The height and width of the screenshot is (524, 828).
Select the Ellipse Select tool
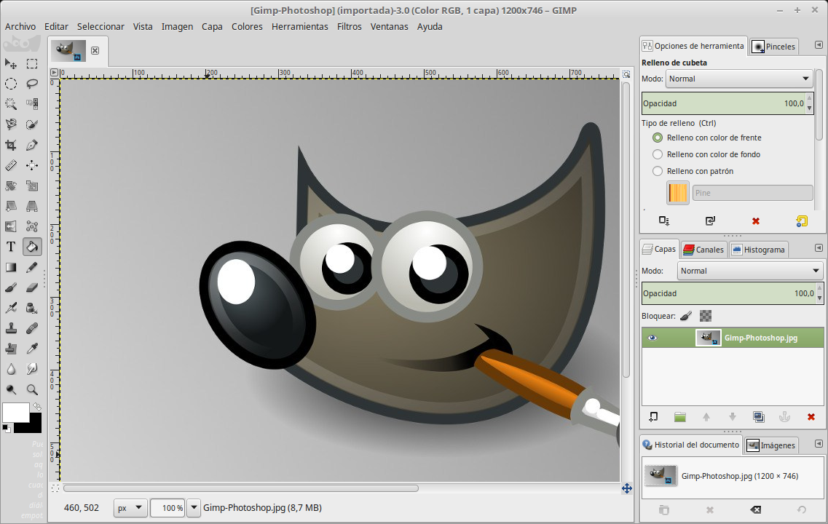click(x=11, y=84)
